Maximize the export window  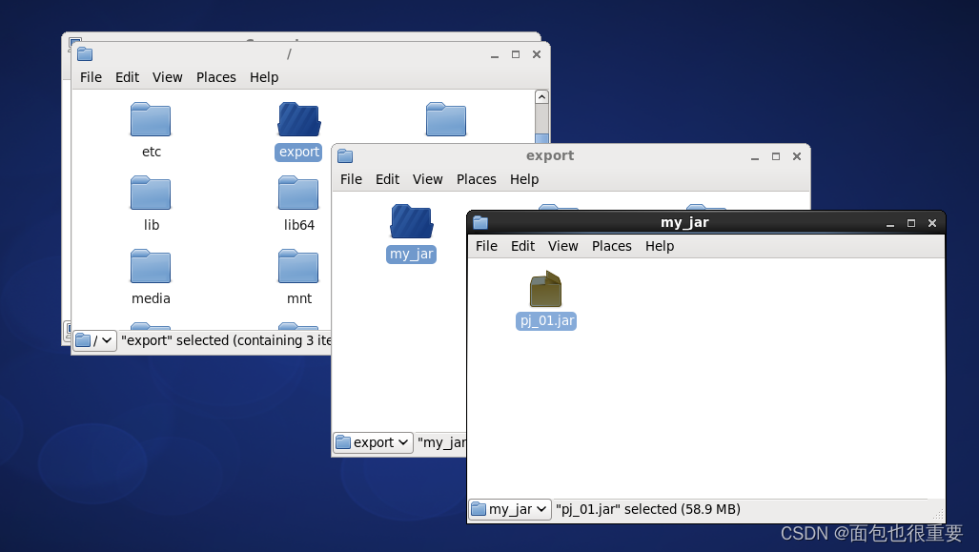pos(775,156)
